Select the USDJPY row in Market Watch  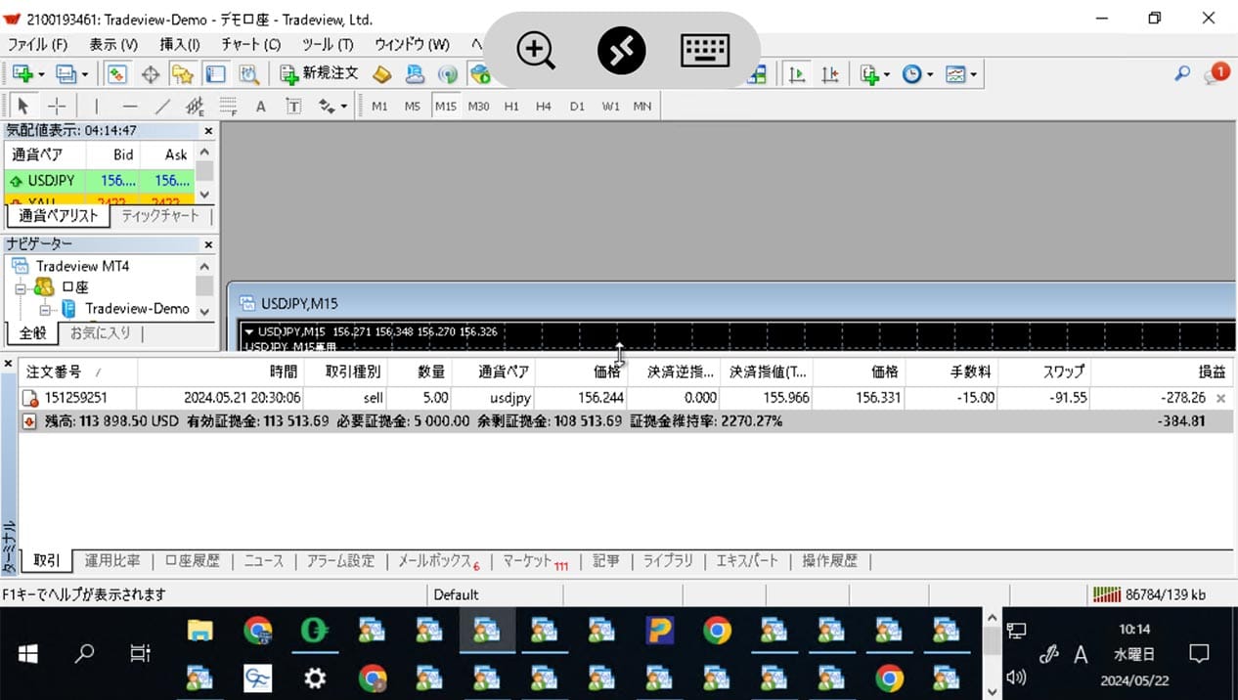click(x=100, y=181)
